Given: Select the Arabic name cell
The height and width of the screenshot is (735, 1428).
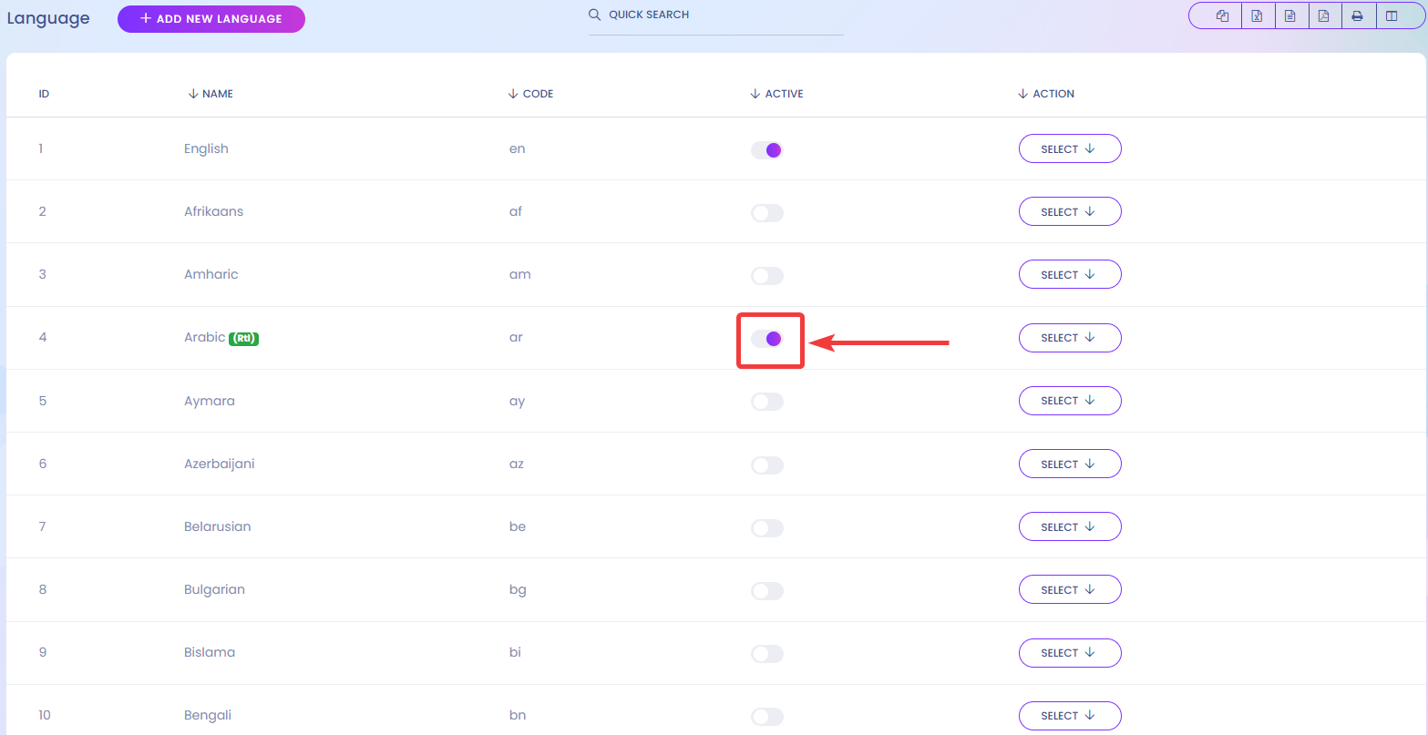Looking at the screenshot, I should 204,337.
